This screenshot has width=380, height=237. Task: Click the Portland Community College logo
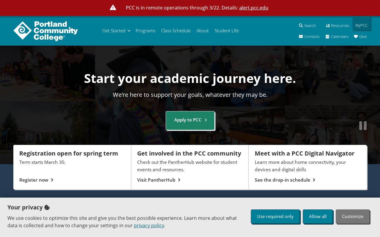coord(45,31)
